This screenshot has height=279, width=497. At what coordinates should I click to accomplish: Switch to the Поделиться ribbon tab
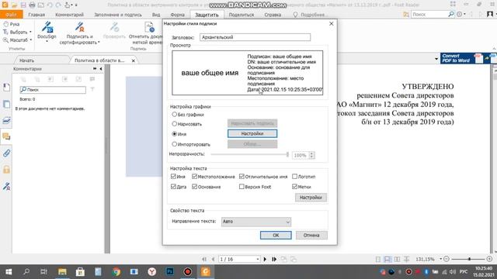[x=242, y=15]
